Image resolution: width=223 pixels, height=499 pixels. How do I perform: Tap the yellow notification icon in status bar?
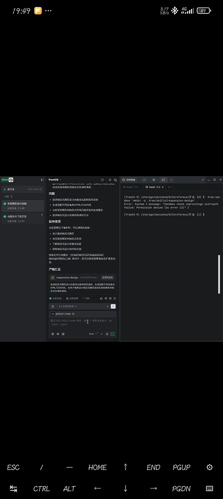pyautogui.click(x=38, y=11)
